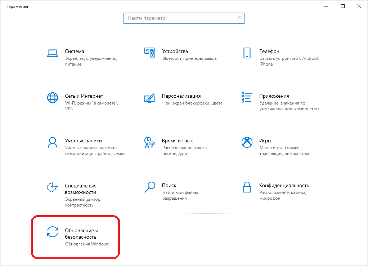Click the Система laptop icon

[53, 53]
